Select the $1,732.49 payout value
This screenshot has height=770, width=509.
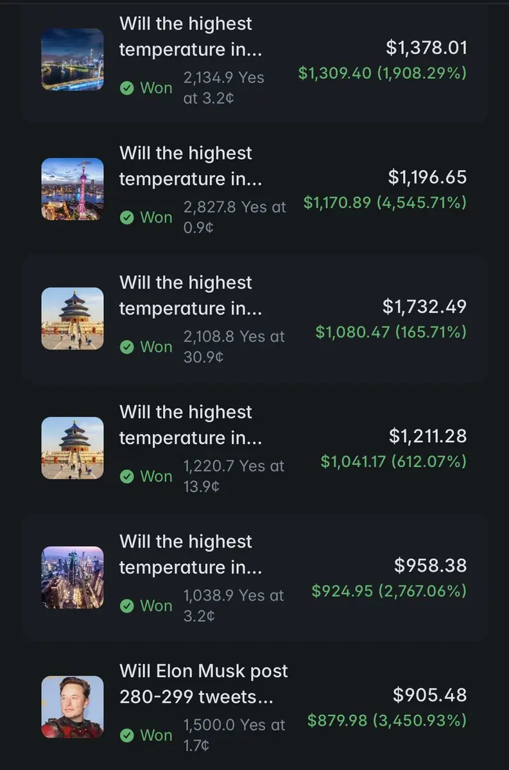[x=424, y=307]
